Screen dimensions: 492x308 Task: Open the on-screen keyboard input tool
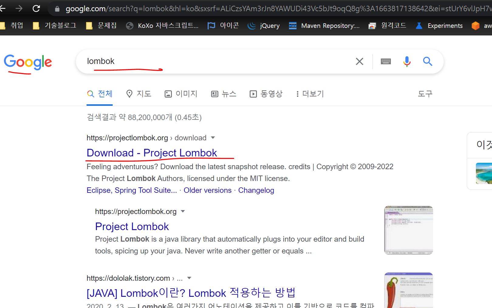coord(386,62)
